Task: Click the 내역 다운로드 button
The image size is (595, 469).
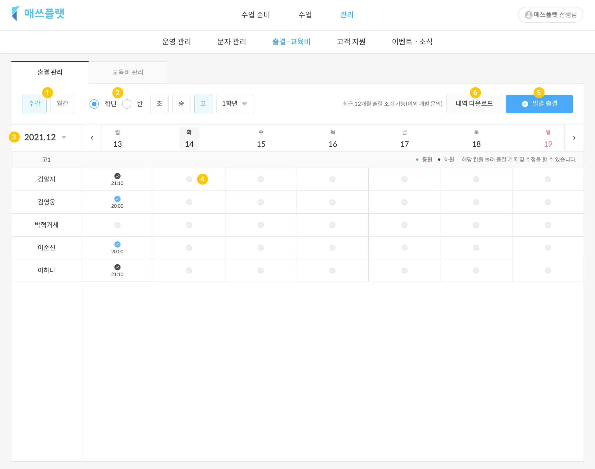Action: (474, 104)
